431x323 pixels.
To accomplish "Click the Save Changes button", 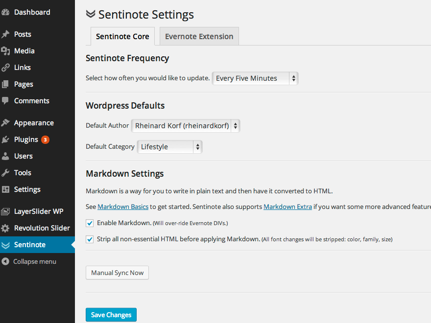I will [111, 315].
